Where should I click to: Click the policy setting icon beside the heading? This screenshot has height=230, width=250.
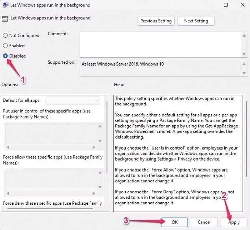5,18
